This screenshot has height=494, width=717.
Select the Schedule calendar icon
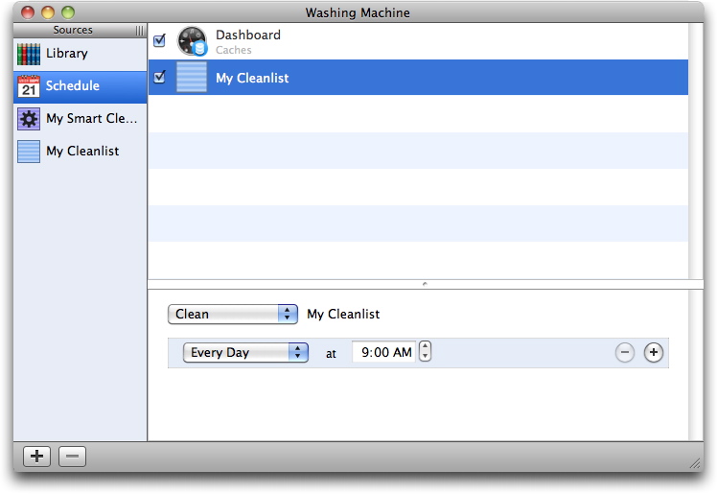(x=29, y=86)
